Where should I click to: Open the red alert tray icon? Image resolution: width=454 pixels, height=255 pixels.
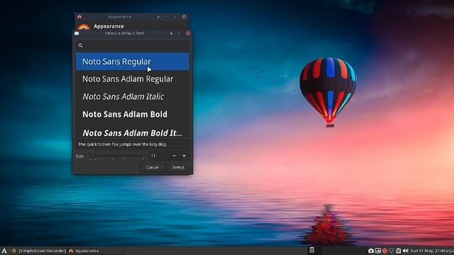click(x=384, y=251)
